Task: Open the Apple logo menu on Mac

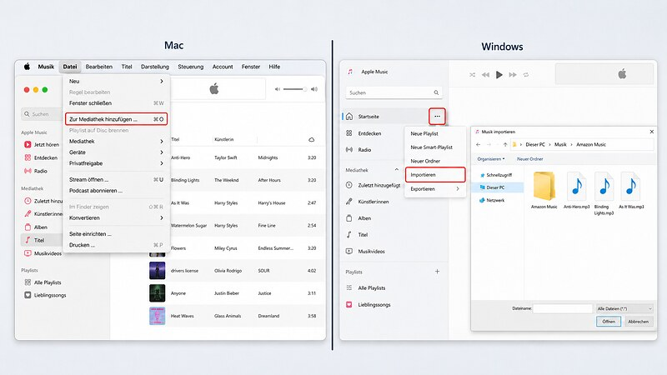Action: coord(27,67)
